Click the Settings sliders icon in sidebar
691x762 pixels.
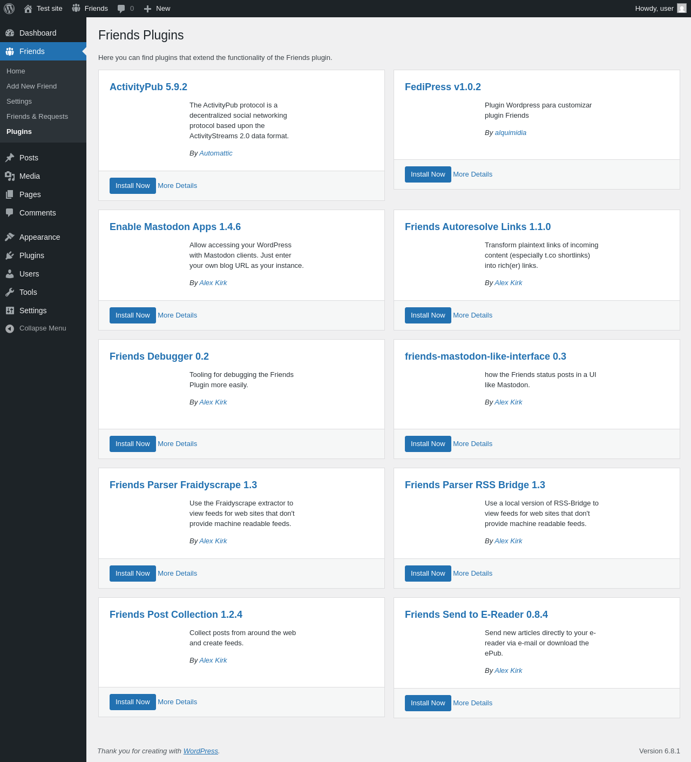pyautogui.click(x=10, y=311)
